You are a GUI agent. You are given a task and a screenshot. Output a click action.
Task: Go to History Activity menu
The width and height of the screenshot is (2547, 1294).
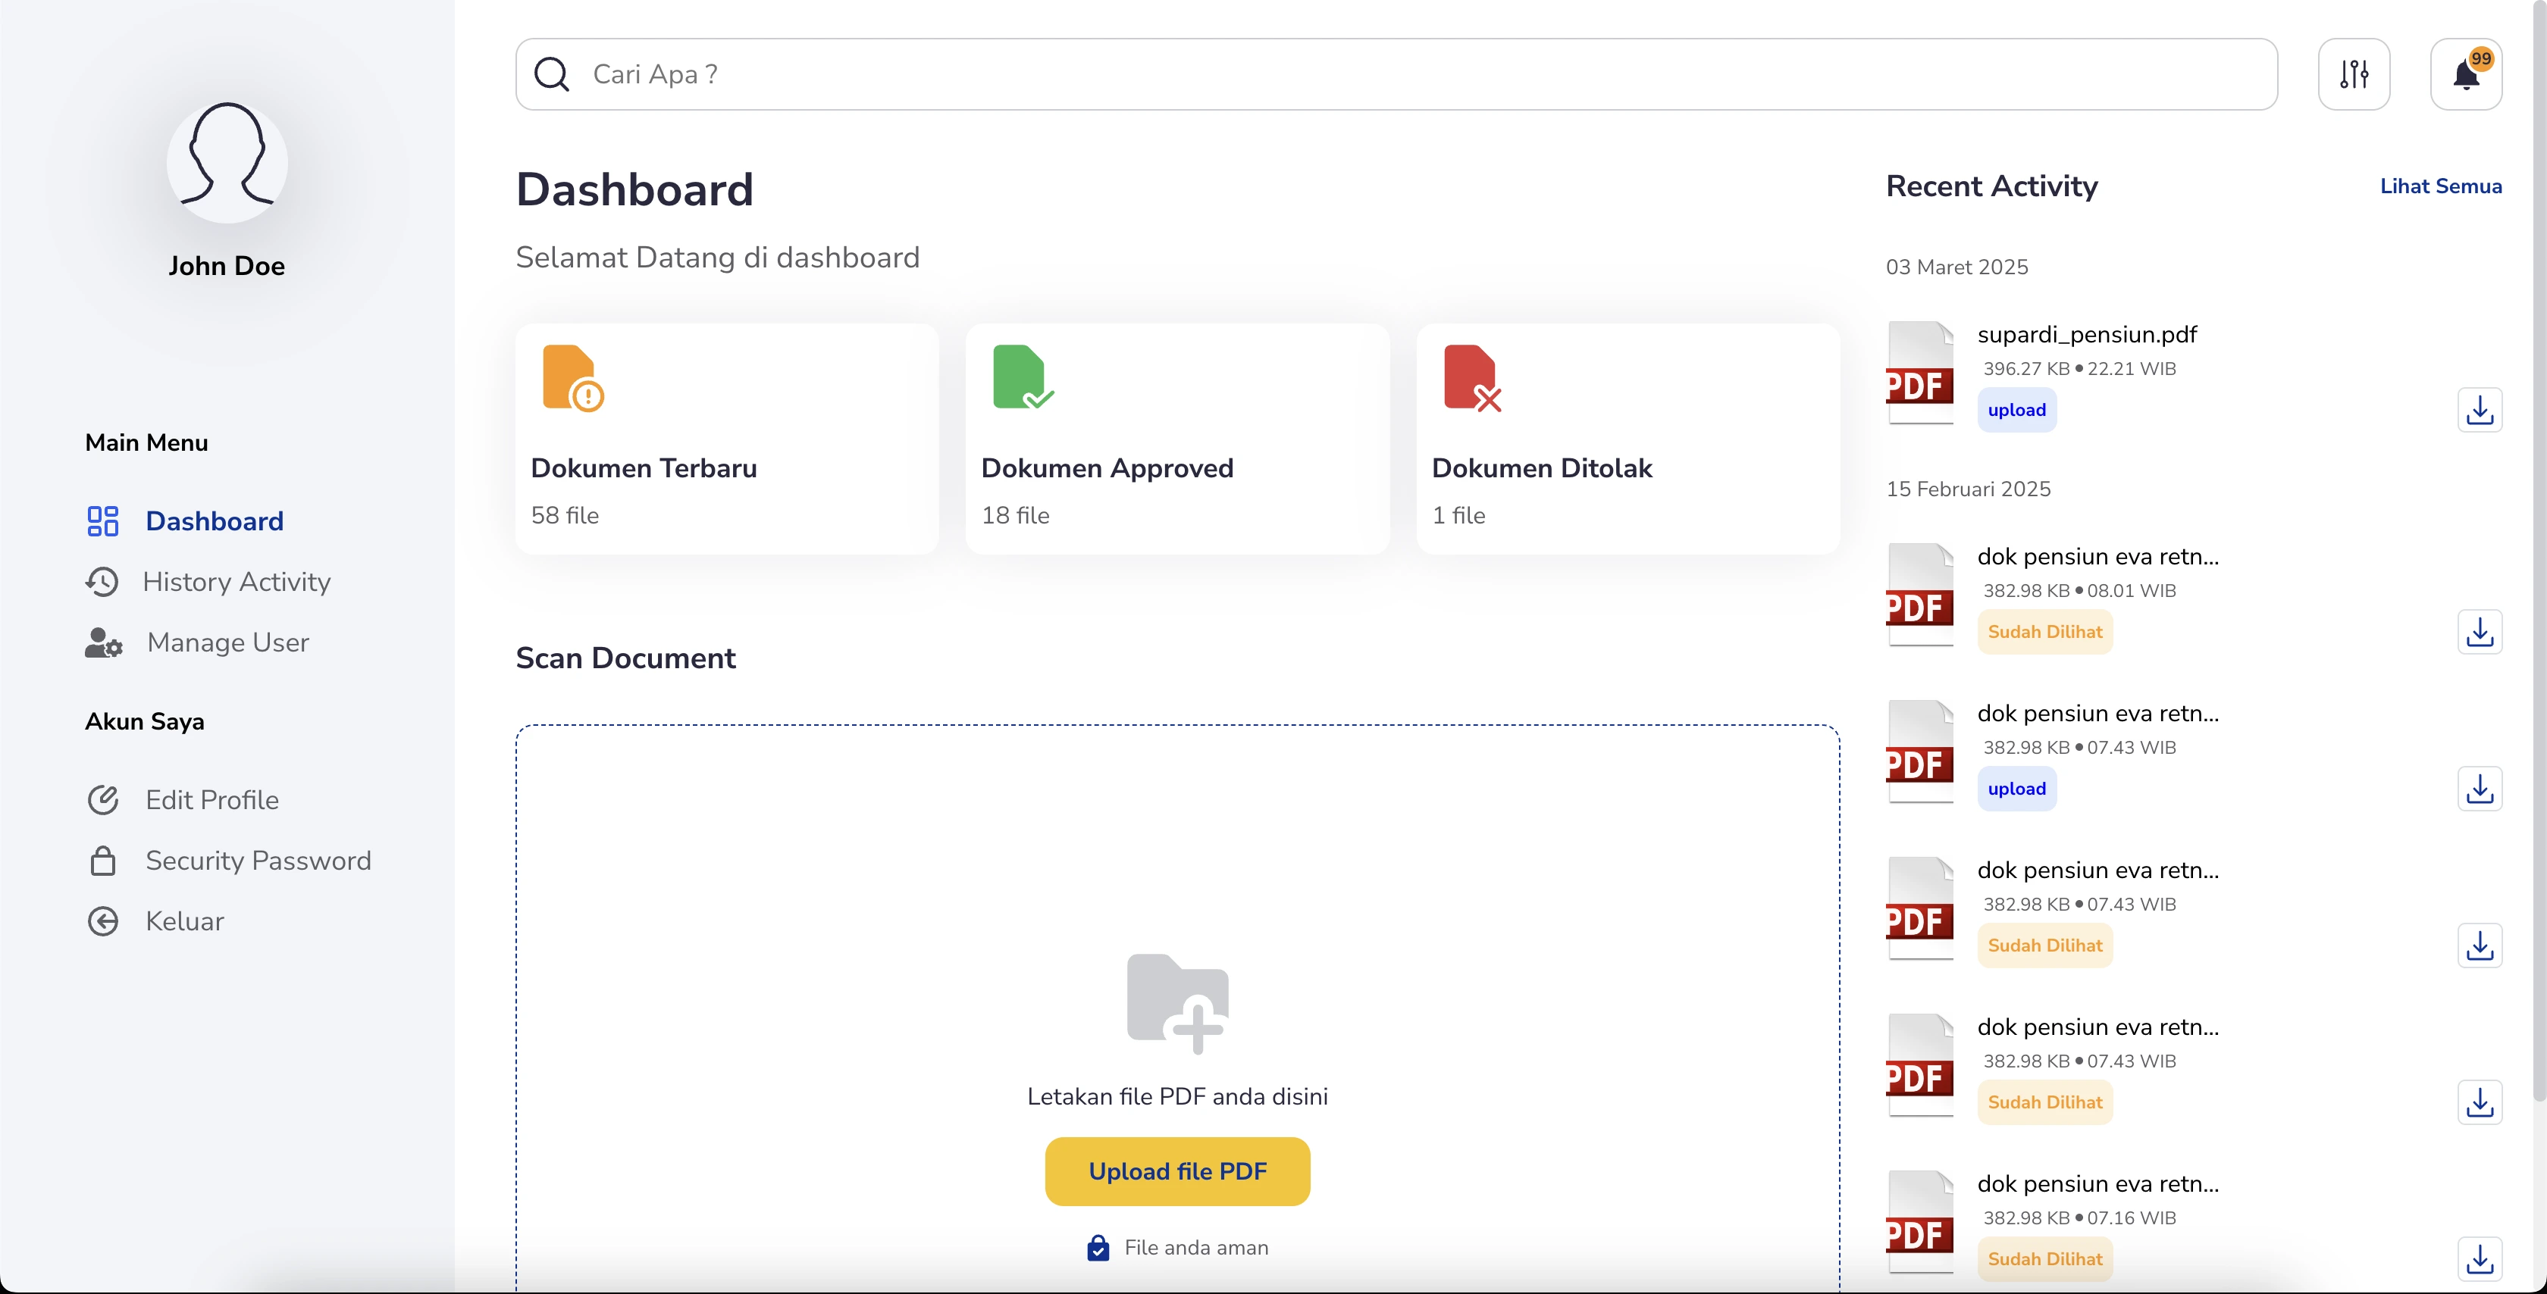pos(235,581)
